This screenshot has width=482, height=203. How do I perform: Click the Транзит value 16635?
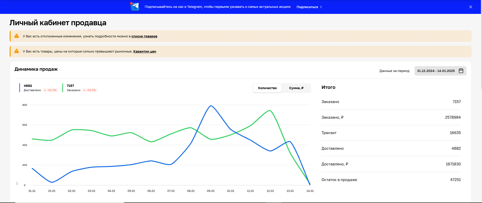click(x=455, y=133)
